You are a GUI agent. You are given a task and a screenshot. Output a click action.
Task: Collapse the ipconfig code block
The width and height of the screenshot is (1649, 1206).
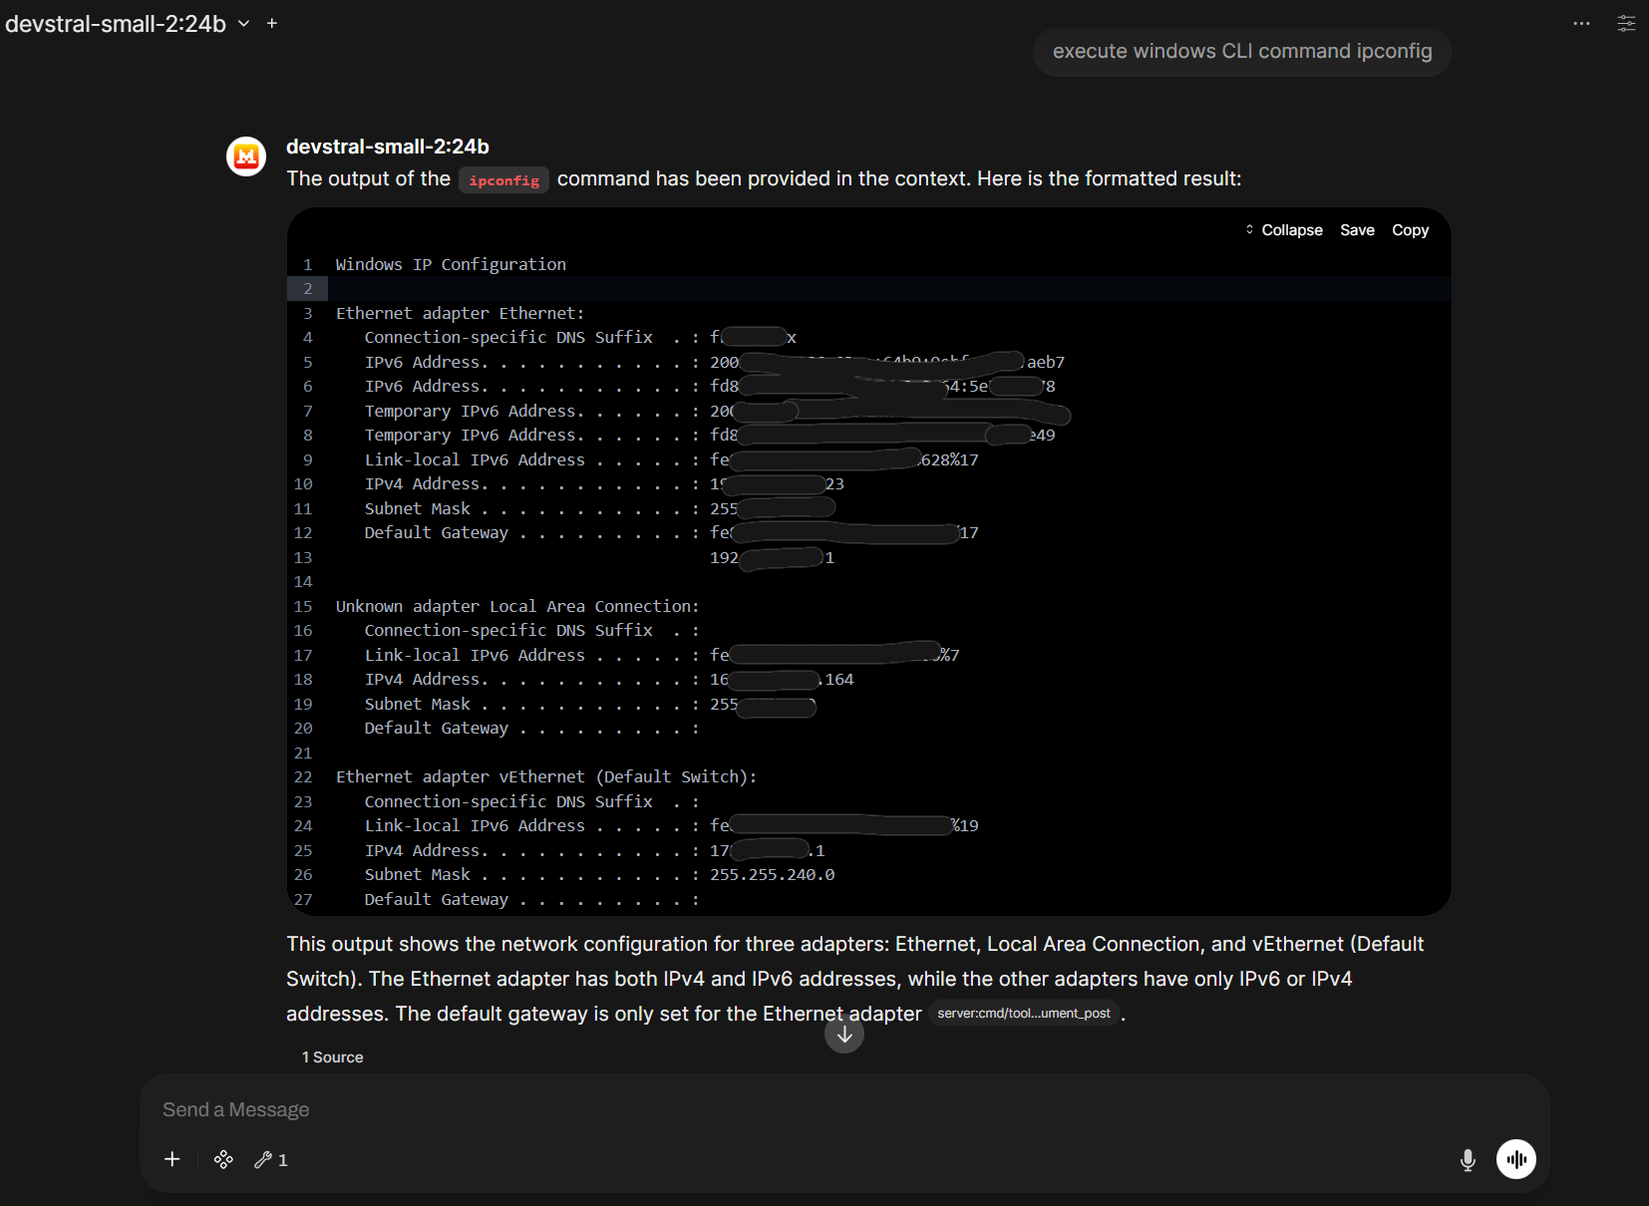[1290, 229]
